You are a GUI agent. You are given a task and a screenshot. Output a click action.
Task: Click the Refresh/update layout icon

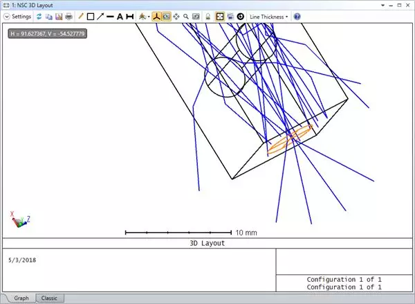pos(39,16)
